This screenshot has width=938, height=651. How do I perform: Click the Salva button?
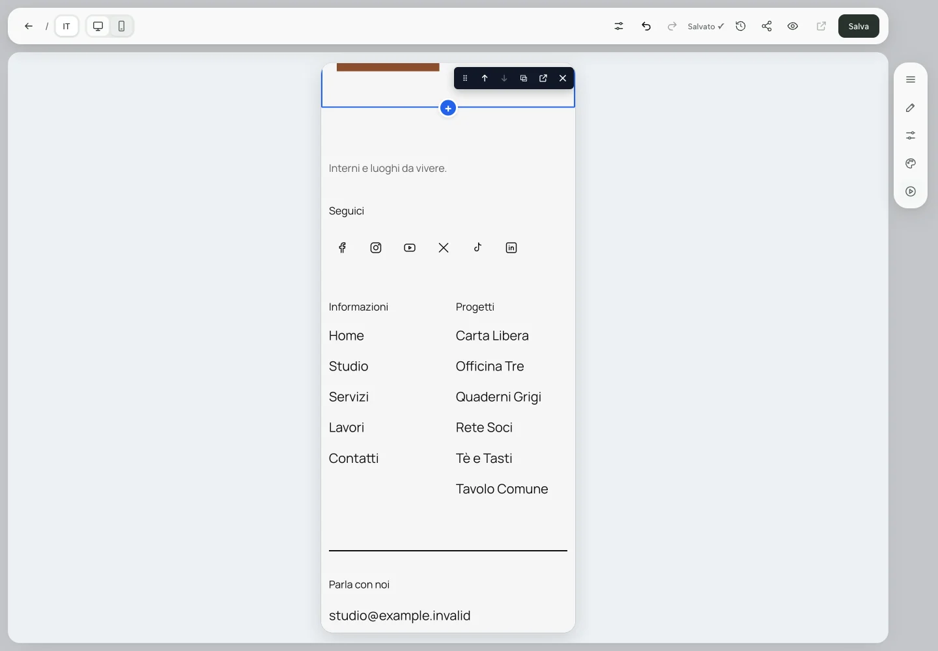tap(859, 26)
